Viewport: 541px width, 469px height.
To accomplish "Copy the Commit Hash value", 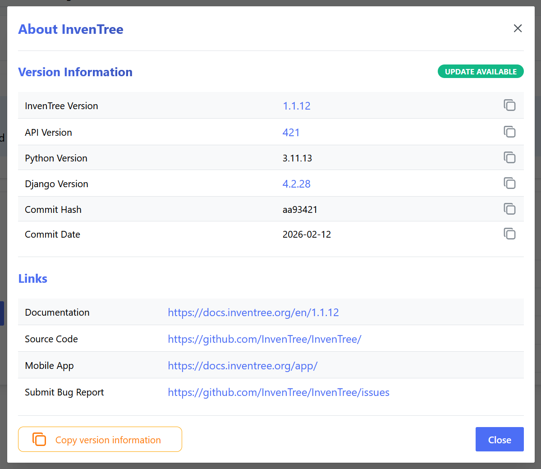I will (509, 209).
